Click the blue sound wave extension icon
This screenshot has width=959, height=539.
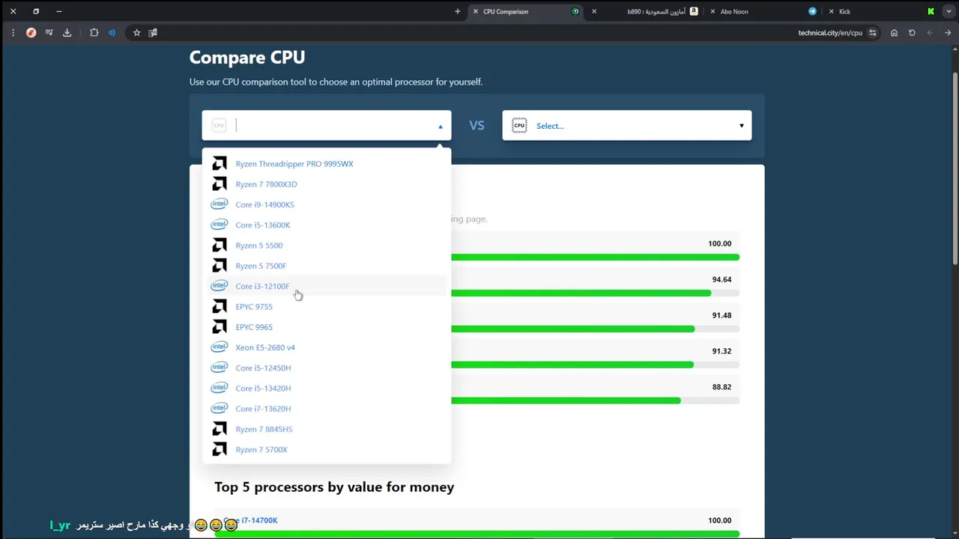[112, 33]
